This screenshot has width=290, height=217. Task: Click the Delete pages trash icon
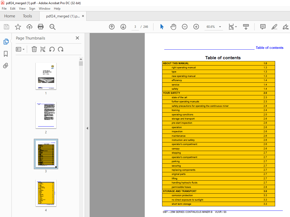click(x=34, y=49)
